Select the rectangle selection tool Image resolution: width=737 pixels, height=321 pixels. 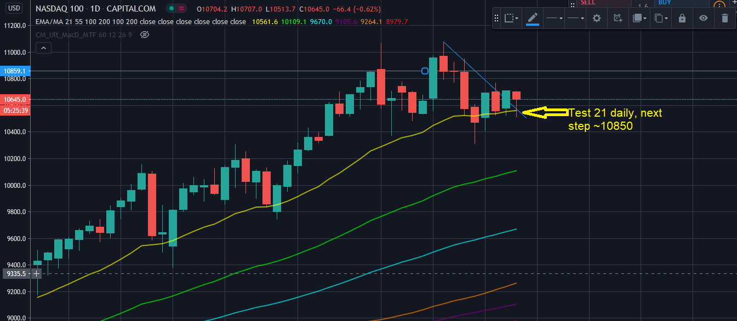pyautogui.click(x=509, y=18)
